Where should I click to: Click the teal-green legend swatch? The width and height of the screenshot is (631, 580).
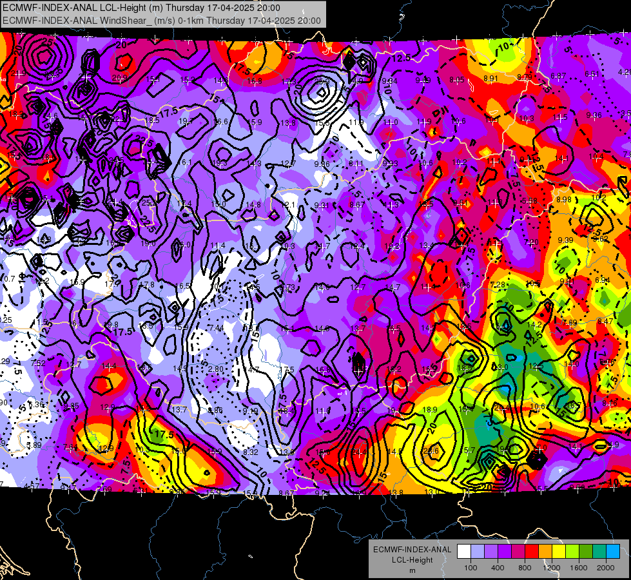tap(599, 552)
